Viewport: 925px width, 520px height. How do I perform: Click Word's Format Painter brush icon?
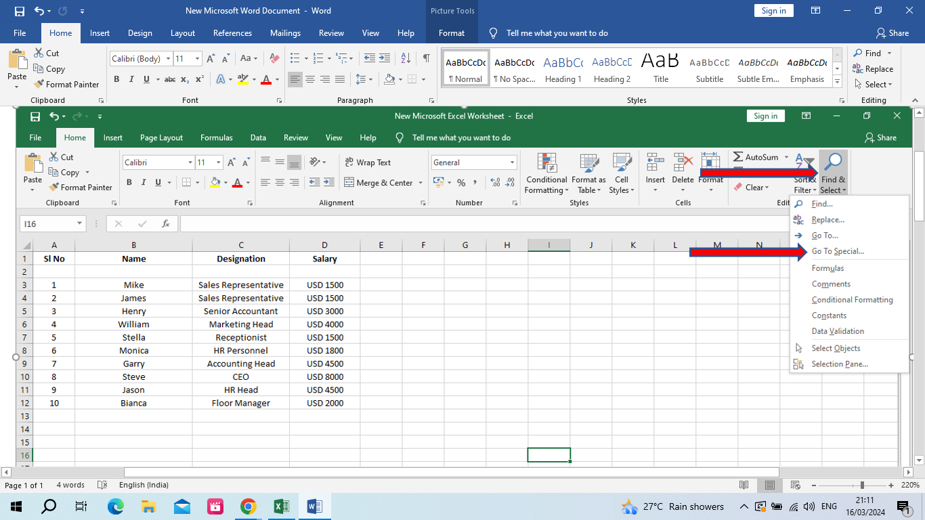pos(38,85)
